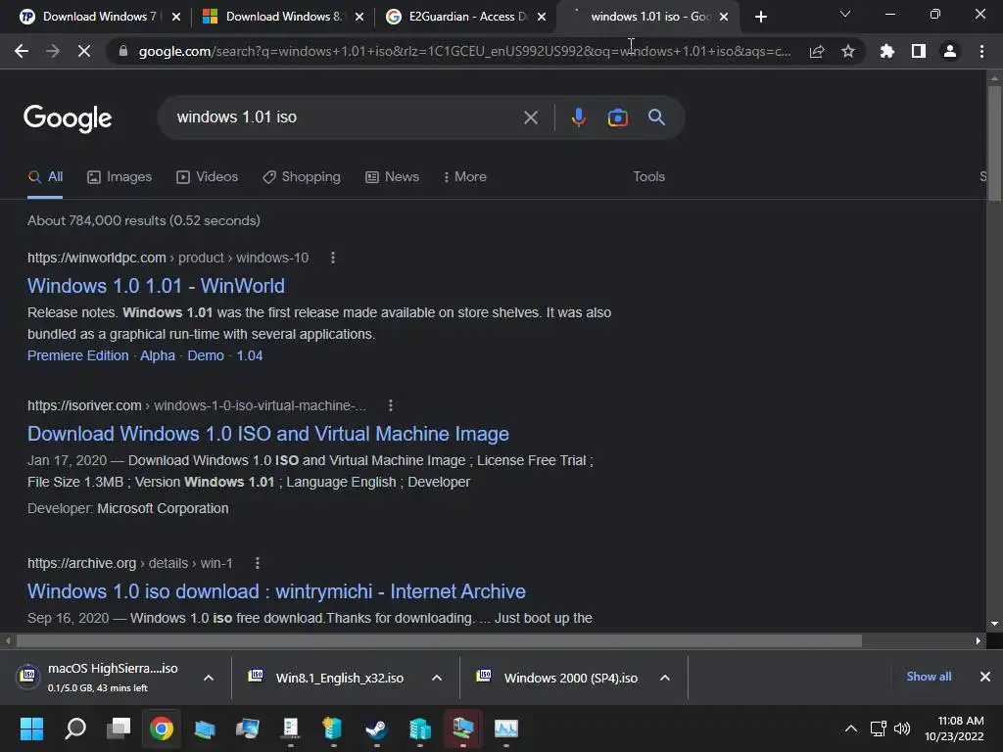Share this page icon in address bar

pyautogui.click(x=817, y=51)
